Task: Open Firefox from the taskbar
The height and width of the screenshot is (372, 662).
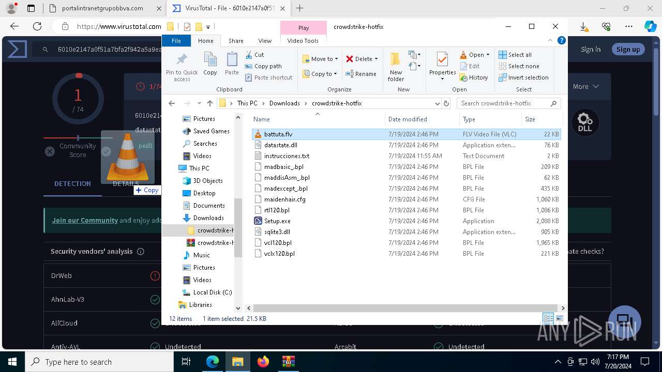Action: (263, 362)
